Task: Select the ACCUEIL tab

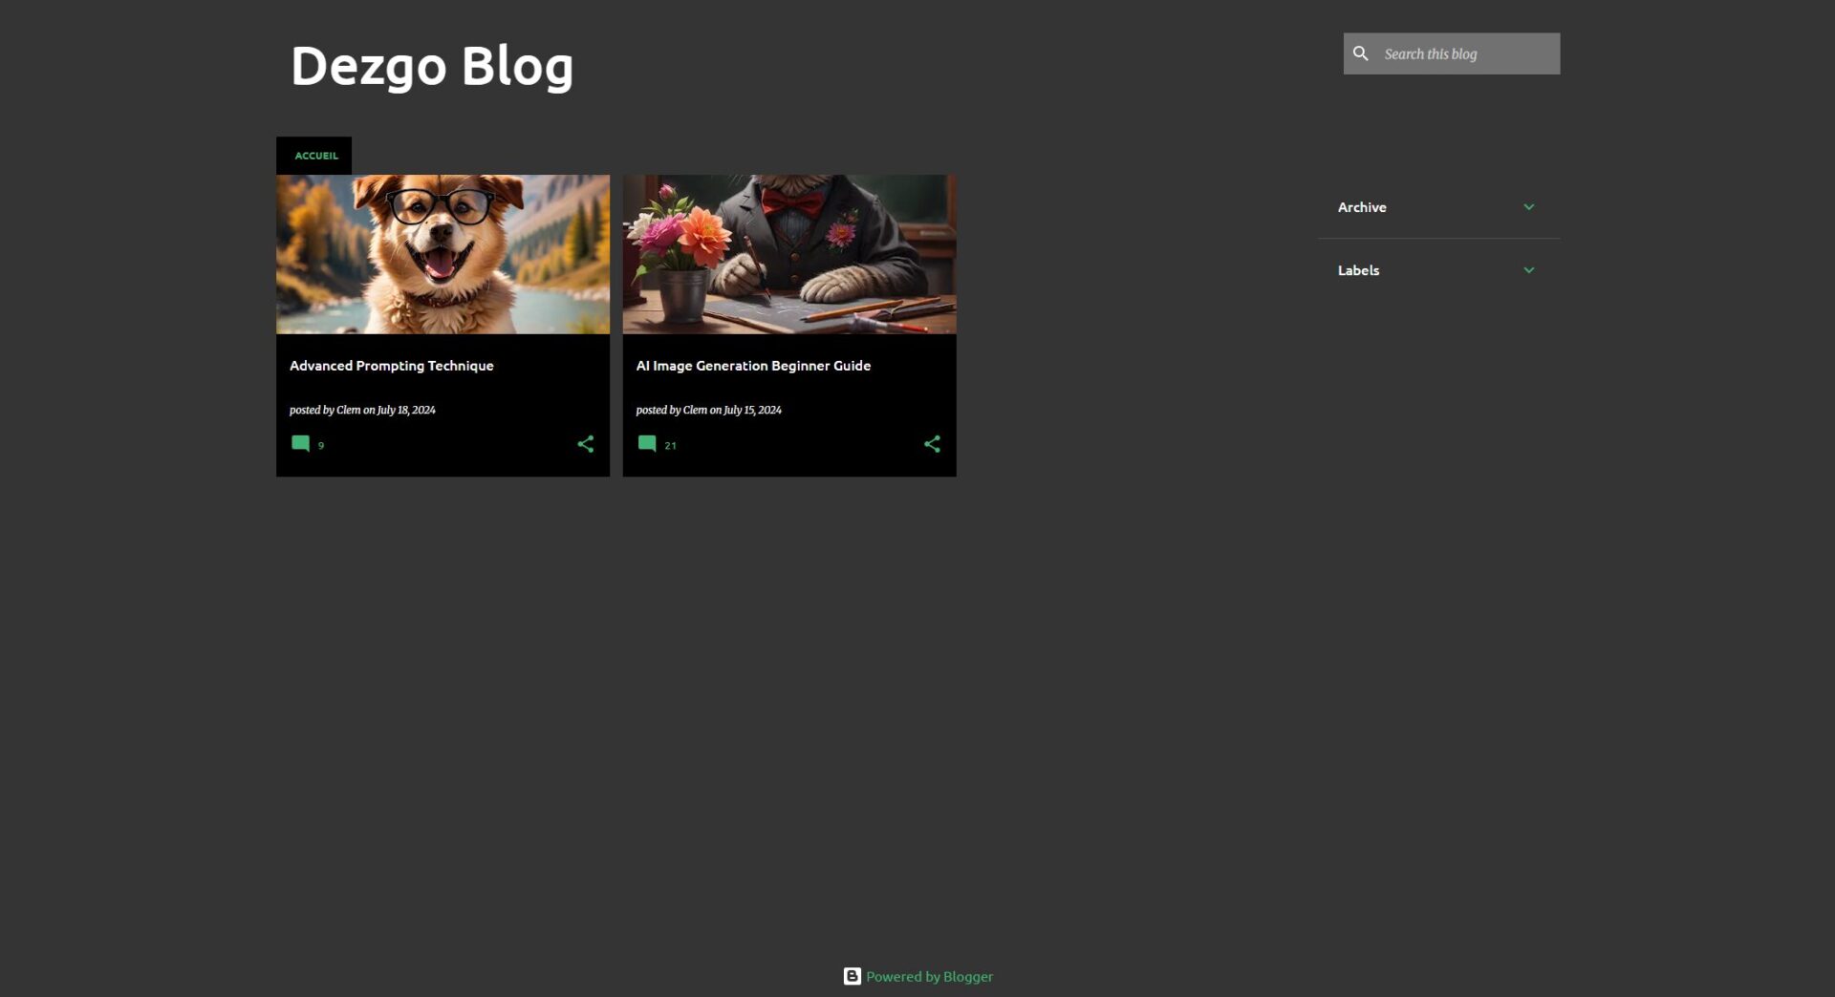Action: pos(315,156)
